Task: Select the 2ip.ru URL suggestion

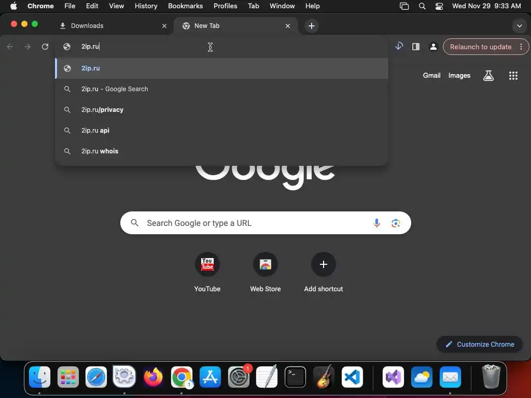Action: [x=221, y=68]
